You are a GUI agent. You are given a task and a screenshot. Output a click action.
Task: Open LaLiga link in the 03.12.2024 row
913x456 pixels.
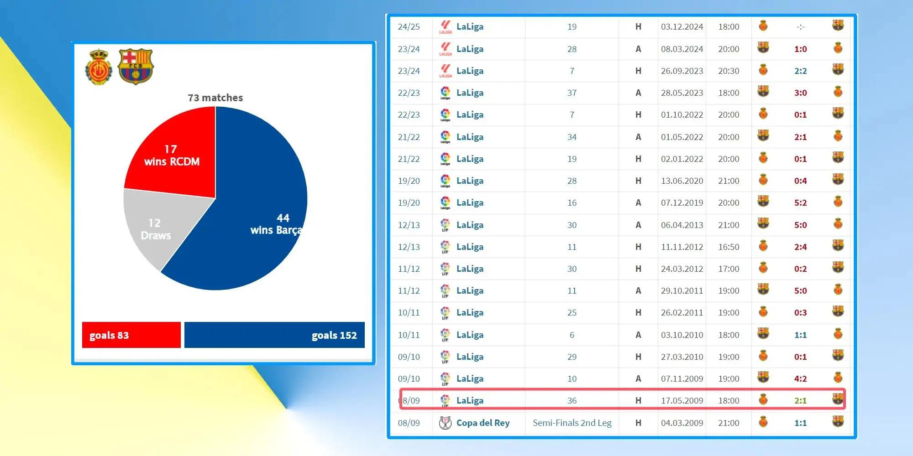tap(470, 26)
